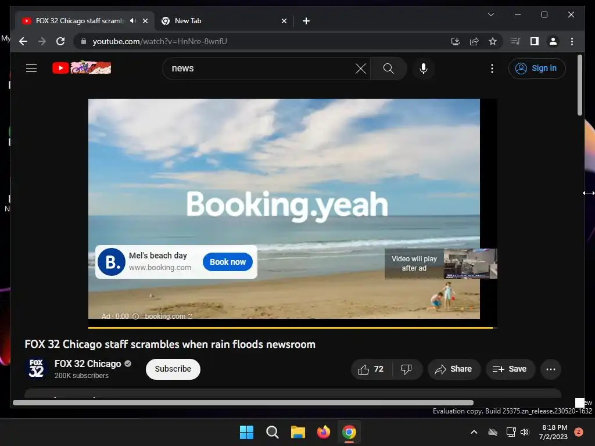Screen dimensions: 595x446
Task: Start voice search with microphone
Action: [x=424, y=69]
